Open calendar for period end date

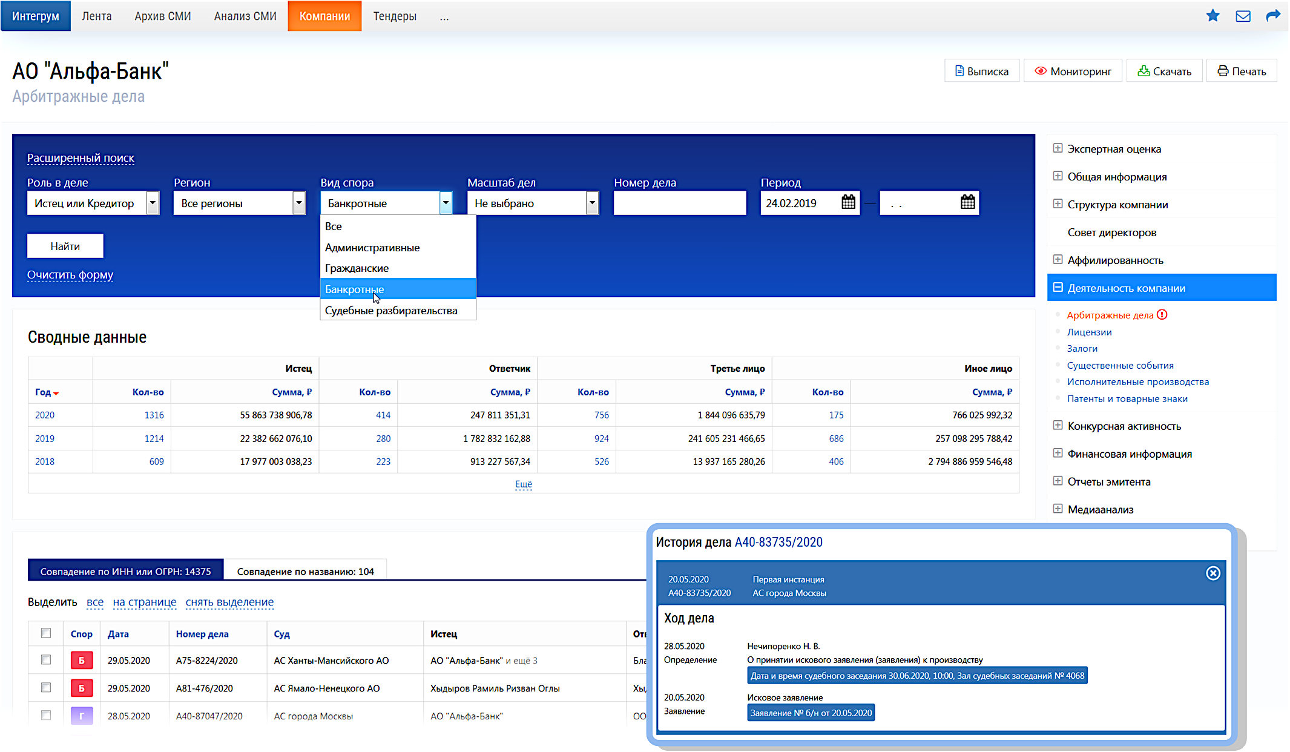pyautogui.click(x=967, y=202)
